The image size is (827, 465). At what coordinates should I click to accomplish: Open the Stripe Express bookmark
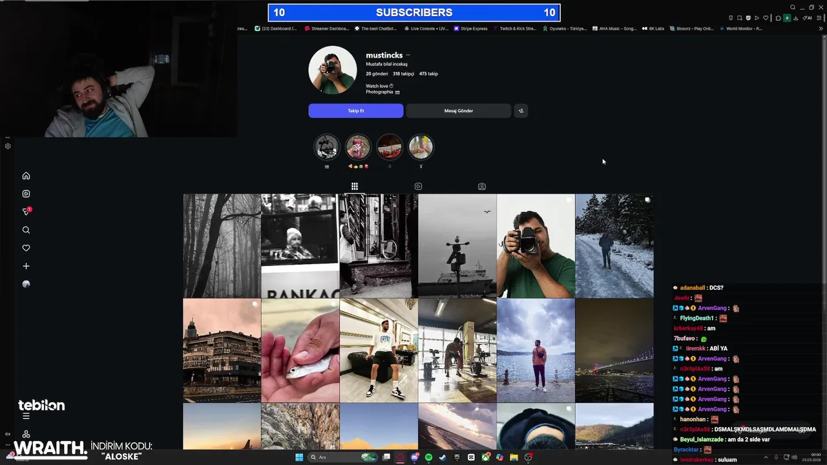point(471,28)
